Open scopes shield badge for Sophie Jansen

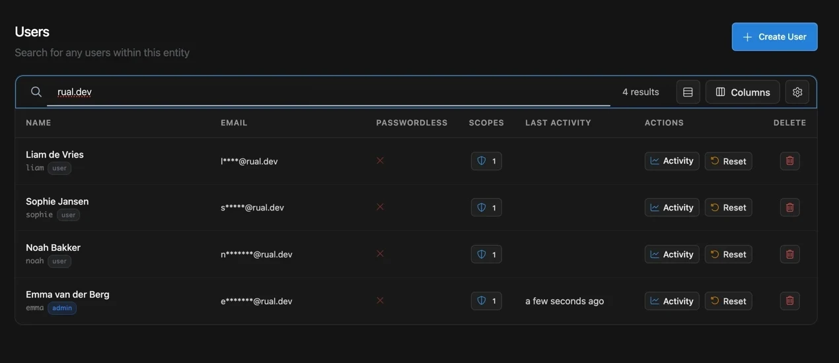point(486,207)
